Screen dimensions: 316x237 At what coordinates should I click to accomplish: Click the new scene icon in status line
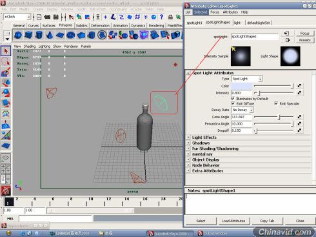[39, 17]
